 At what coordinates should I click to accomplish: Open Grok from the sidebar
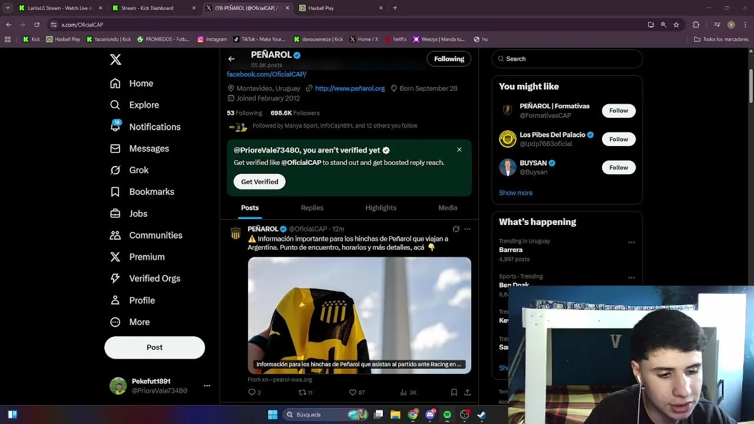coord(130,170)
